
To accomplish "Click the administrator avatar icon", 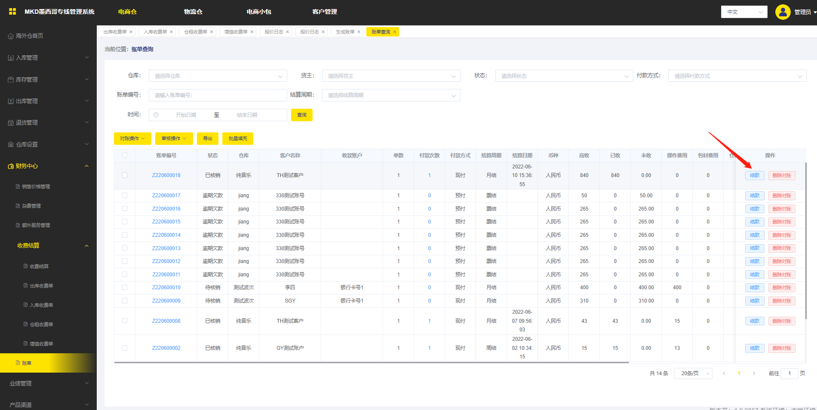I will (783, 12).
